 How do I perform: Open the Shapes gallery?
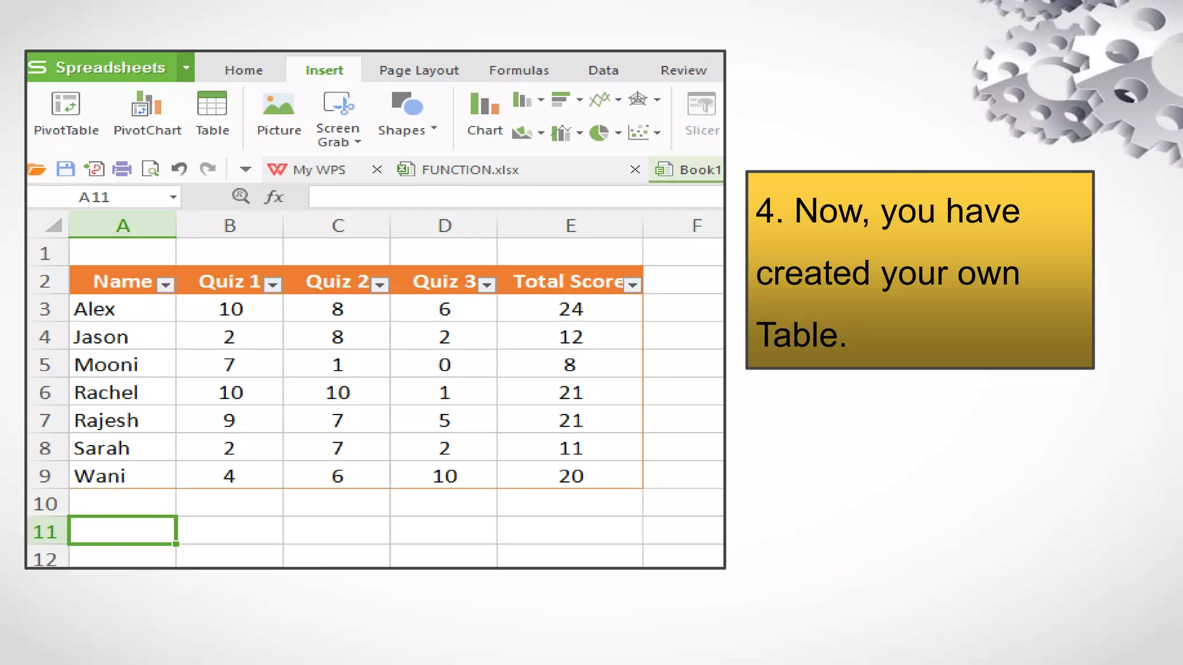(407, 114)
